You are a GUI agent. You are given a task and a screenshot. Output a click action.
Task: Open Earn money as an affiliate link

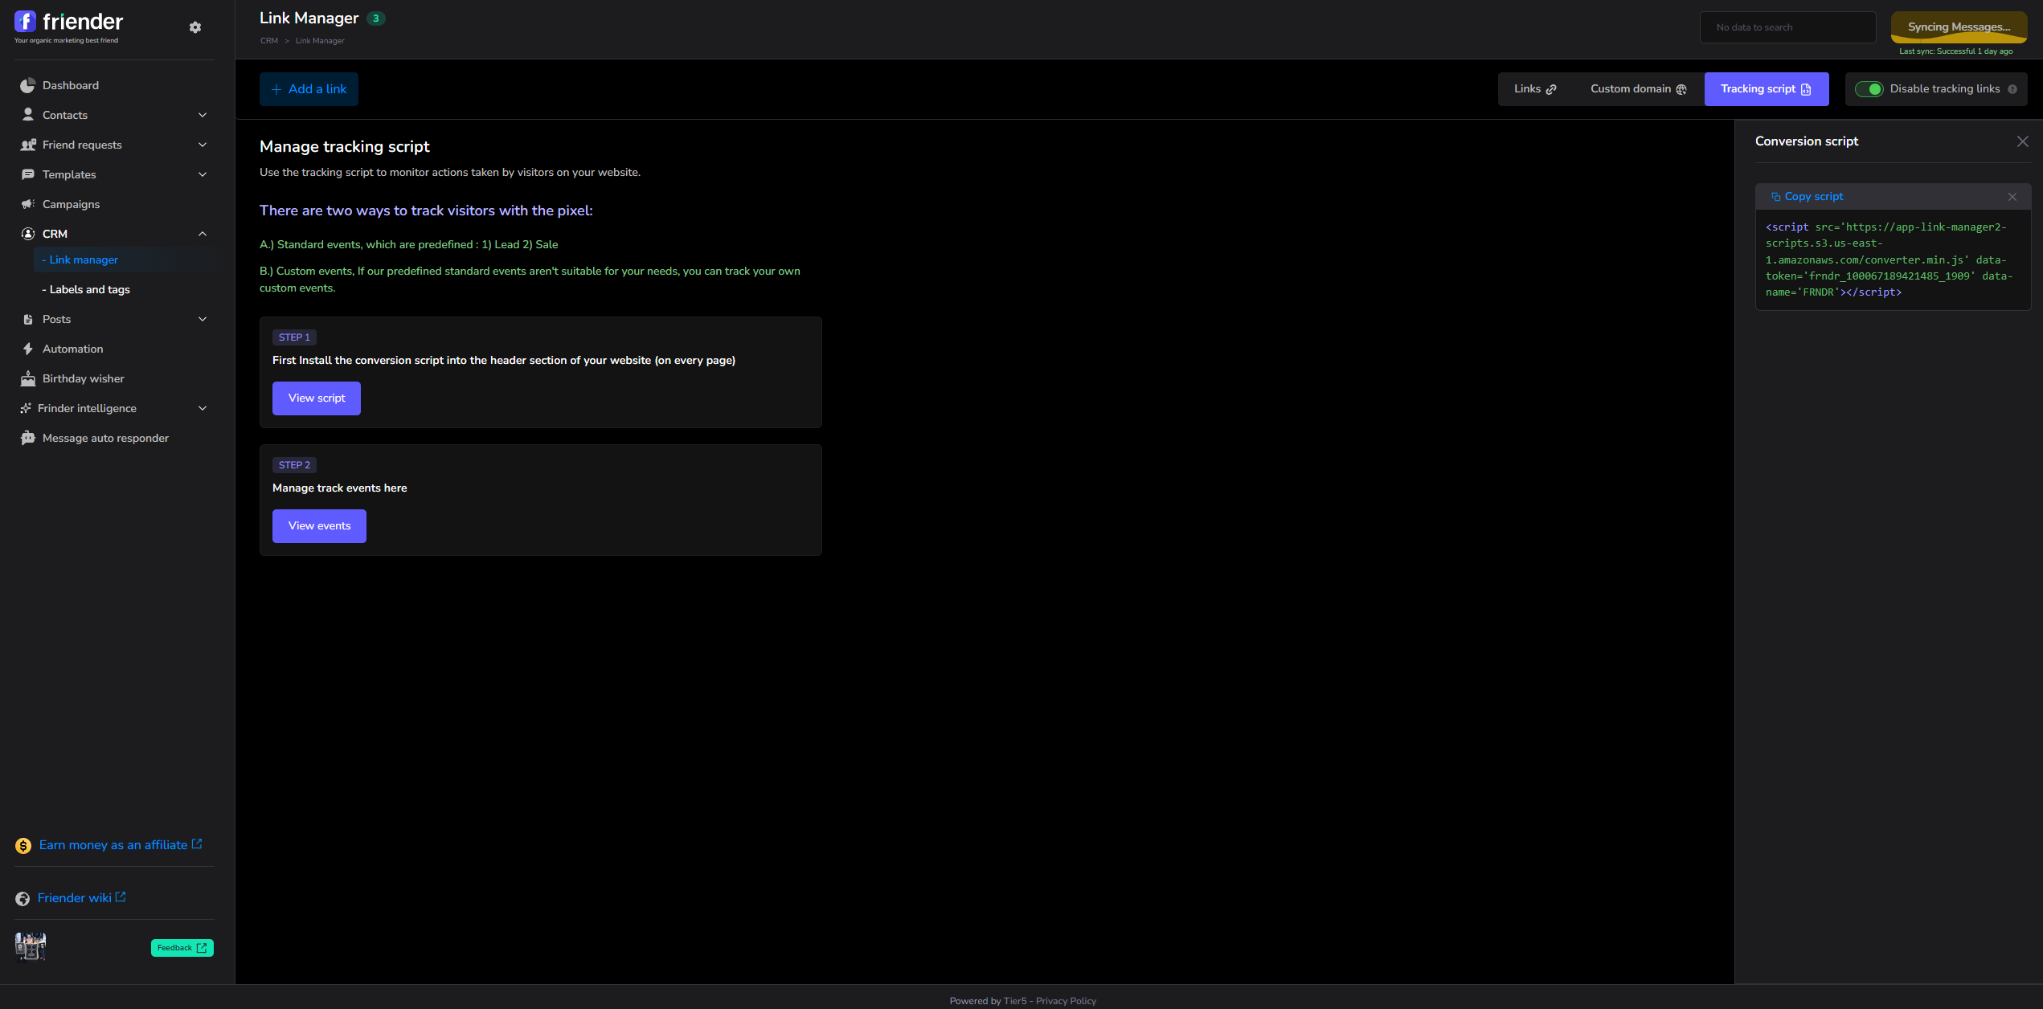tap(121, 845)
